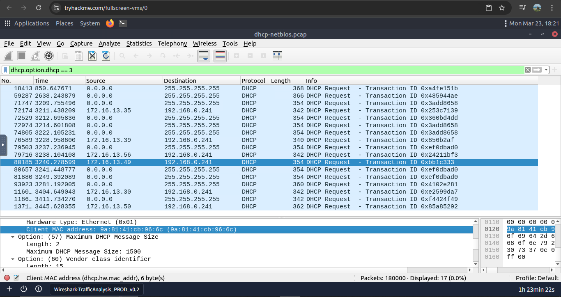Screen dimensions: 561x297
Task: Toggle auto-scroll during live capture
Action: [x=204, y=56]
